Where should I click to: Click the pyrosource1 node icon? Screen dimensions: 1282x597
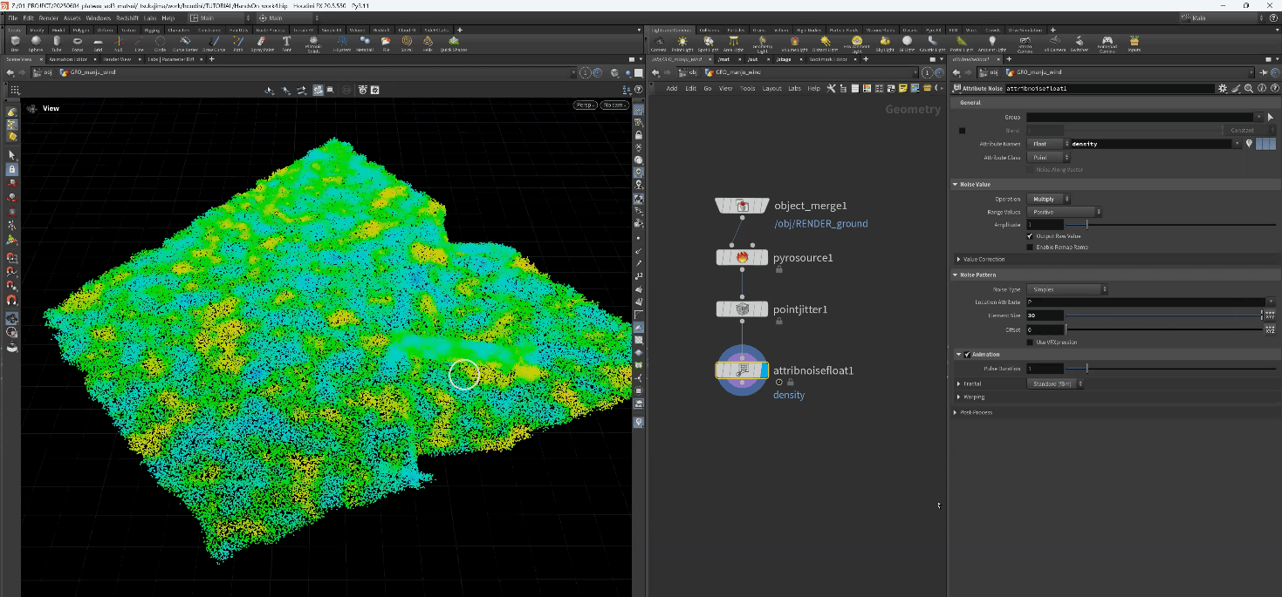coord(742,257)
